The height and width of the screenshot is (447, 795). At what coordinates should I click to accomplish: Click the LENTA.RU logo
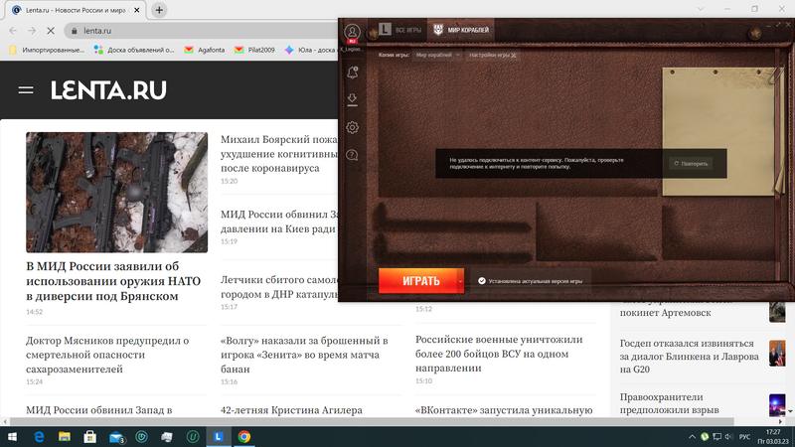coord(108,90)
